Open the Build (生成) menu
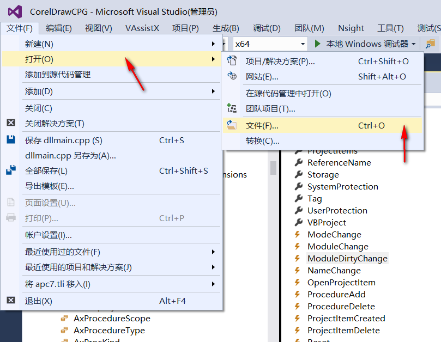This screenshot has height=342, width=441. tap(226, 28)
